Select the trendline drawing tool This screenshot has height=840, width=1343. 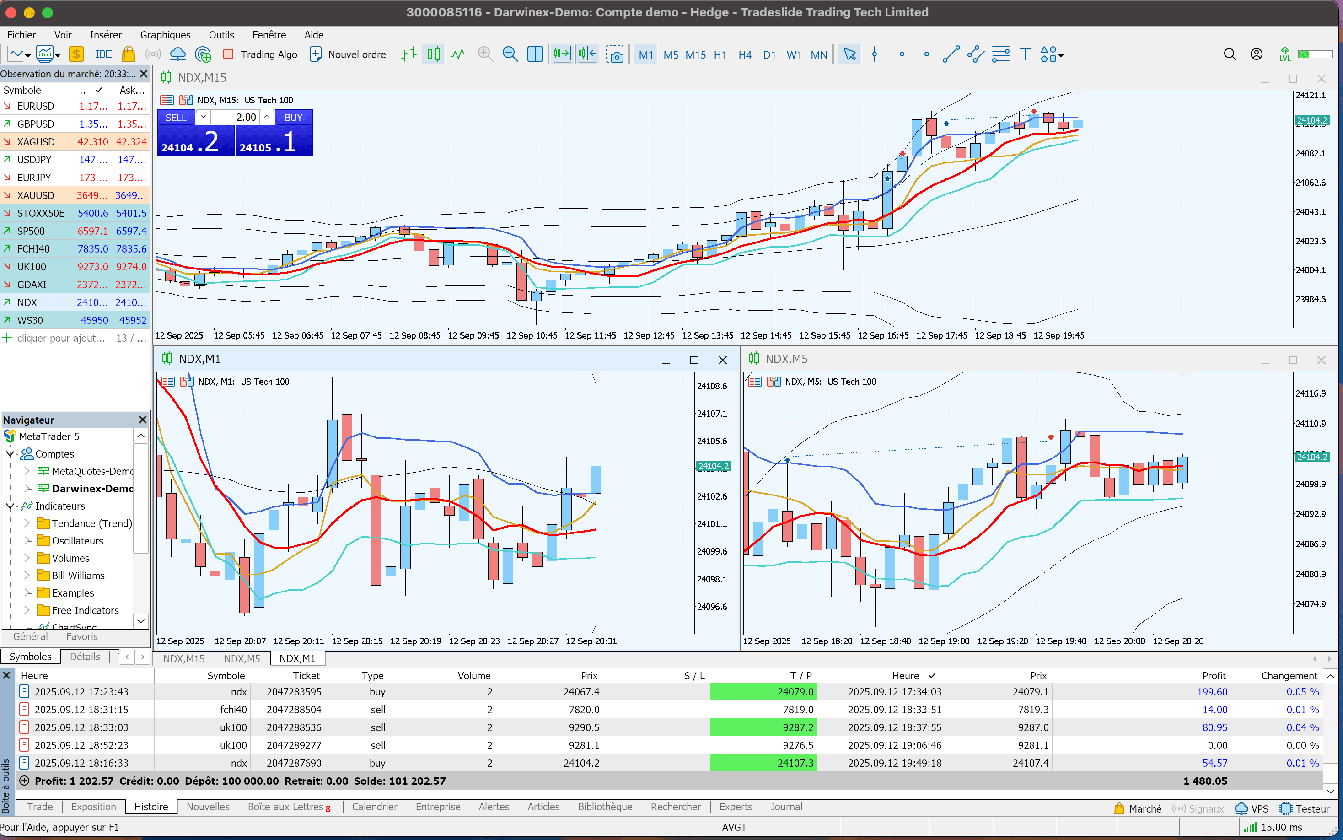coord(951,54)
